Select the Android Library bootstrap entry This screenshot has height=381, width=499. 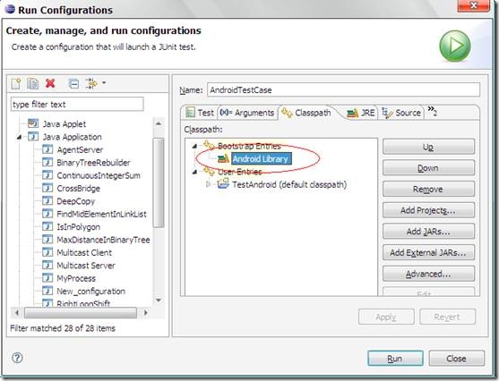[x=260, y=158]
